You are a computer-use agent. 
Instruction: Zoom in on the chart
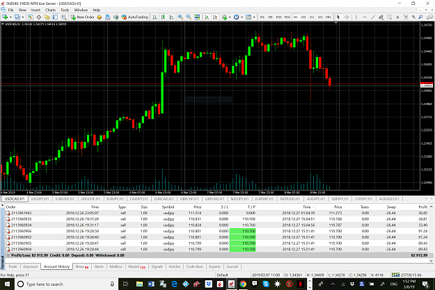click(180, 17)
